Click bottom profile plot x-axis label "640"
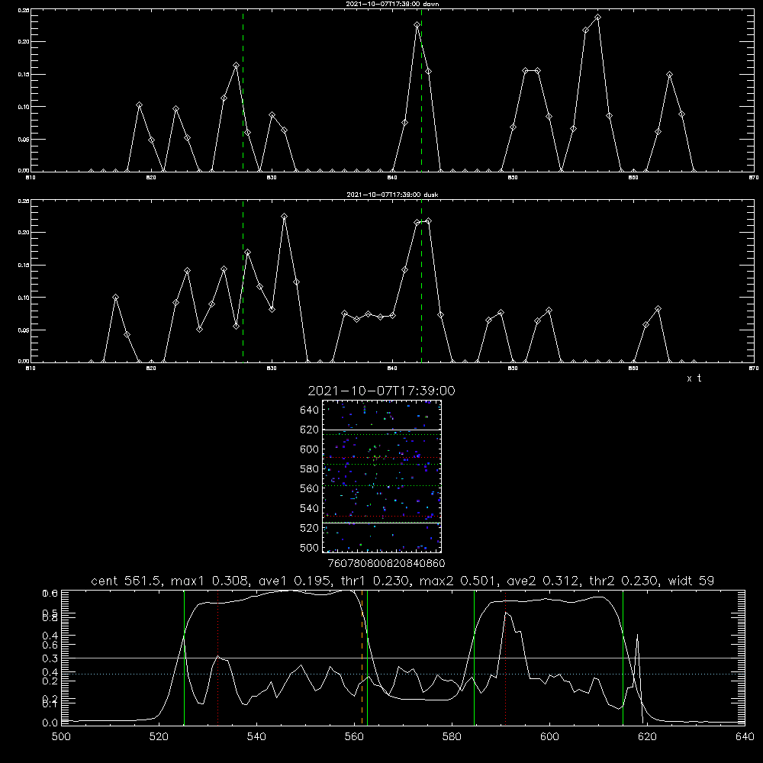 pos(745,736)
